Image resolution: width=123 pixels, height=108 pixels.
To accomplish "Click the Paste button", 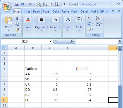I will pyautogui.click(x=8, y=23).
